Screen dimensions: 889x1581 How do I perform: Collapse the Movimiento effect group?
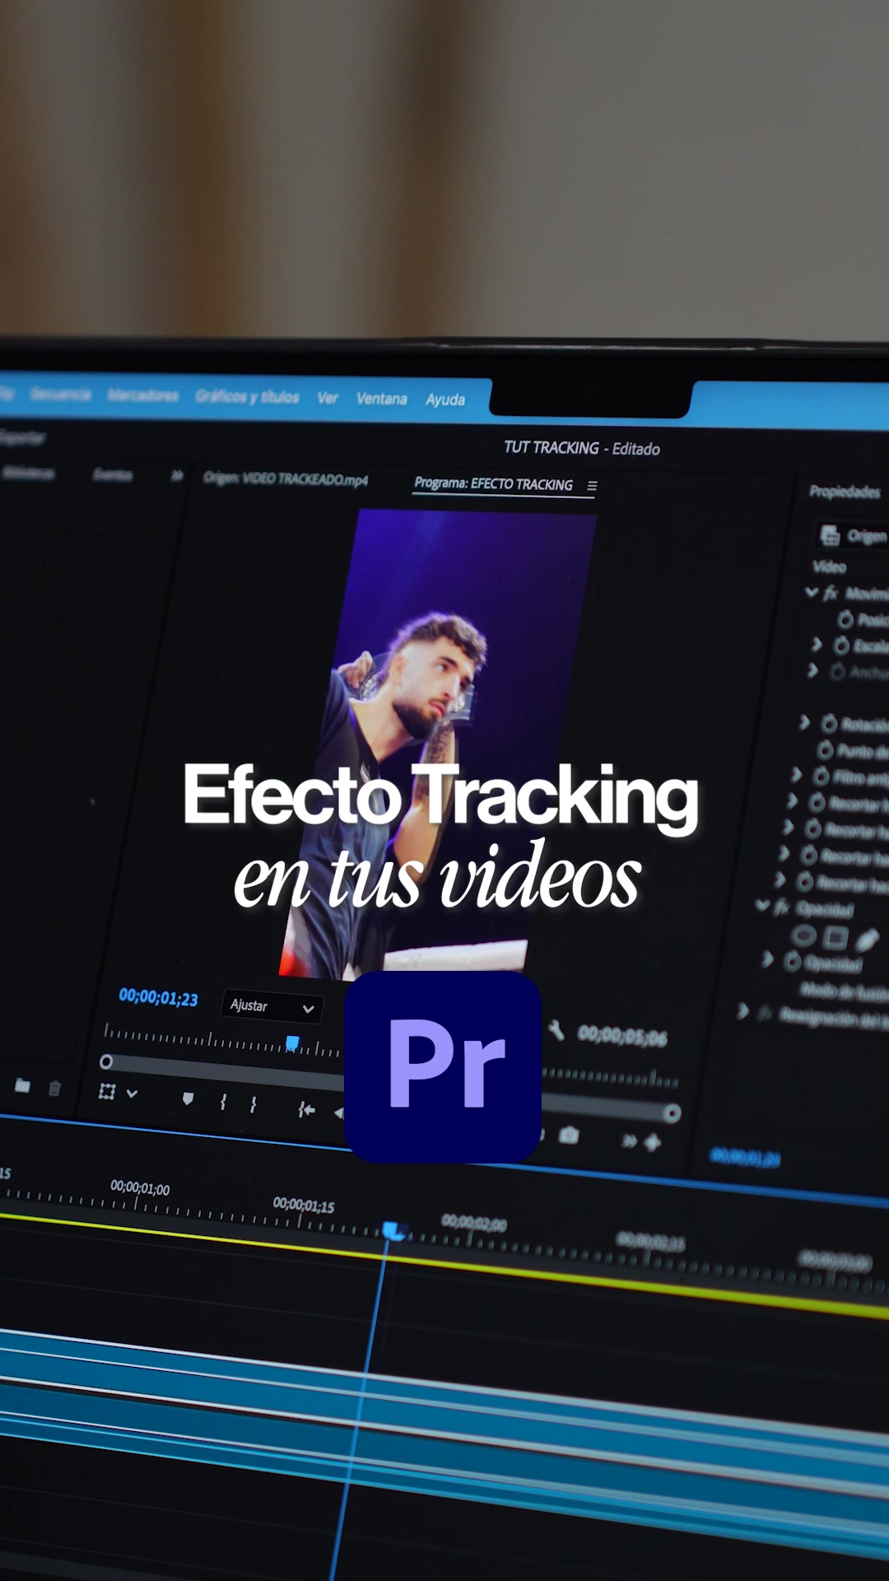812,591
